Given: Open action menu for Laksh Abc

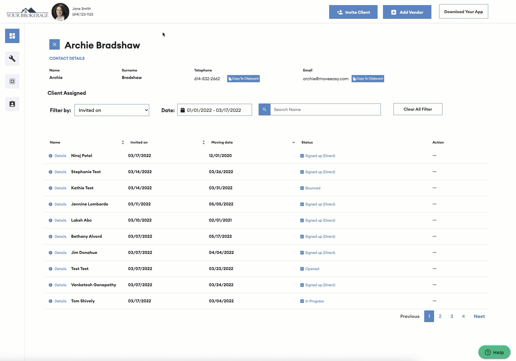Looking at the screenshot, I should tap(434, 220).
